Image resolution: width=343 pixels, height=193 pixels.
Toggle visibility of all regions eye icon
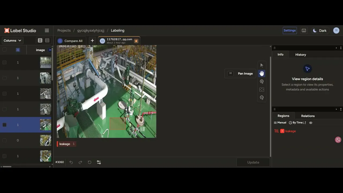tap(311, 123)
